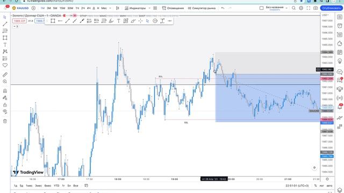Open the ruler measure tool in sidebar
This screenshot has height=193, width=344.
coord(5,75)
